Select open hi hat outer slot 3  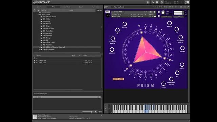[156, 29]
